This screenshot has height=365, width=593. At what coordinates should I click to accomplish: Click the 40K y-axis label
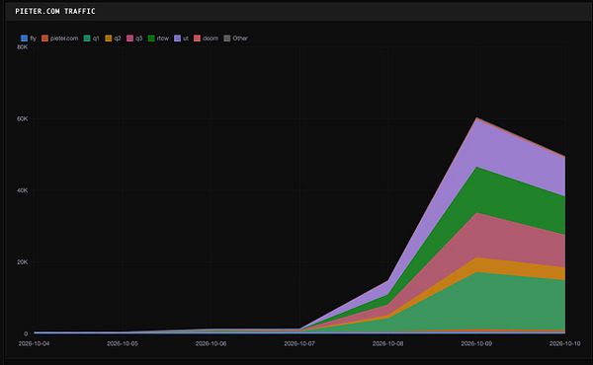[x=23, y=190]
